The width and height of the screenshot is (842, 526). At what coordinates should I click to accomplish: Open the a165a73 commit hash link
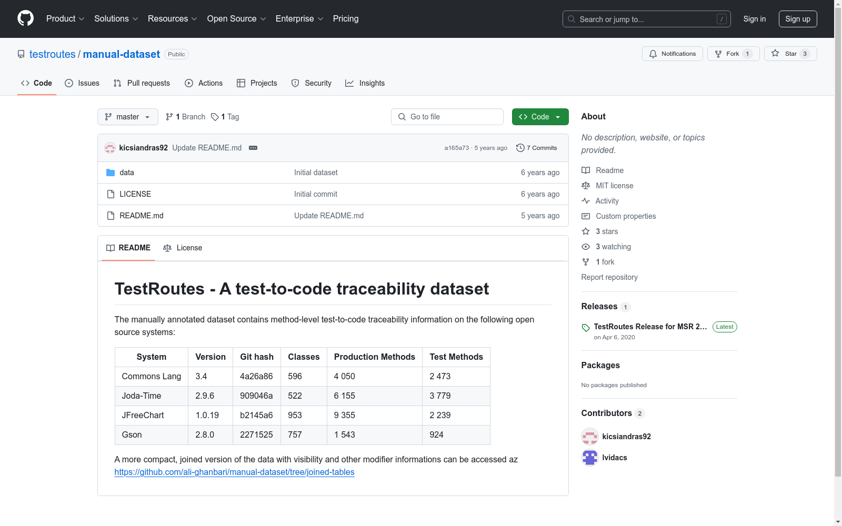pyautogui.click(x=457, y=148)
